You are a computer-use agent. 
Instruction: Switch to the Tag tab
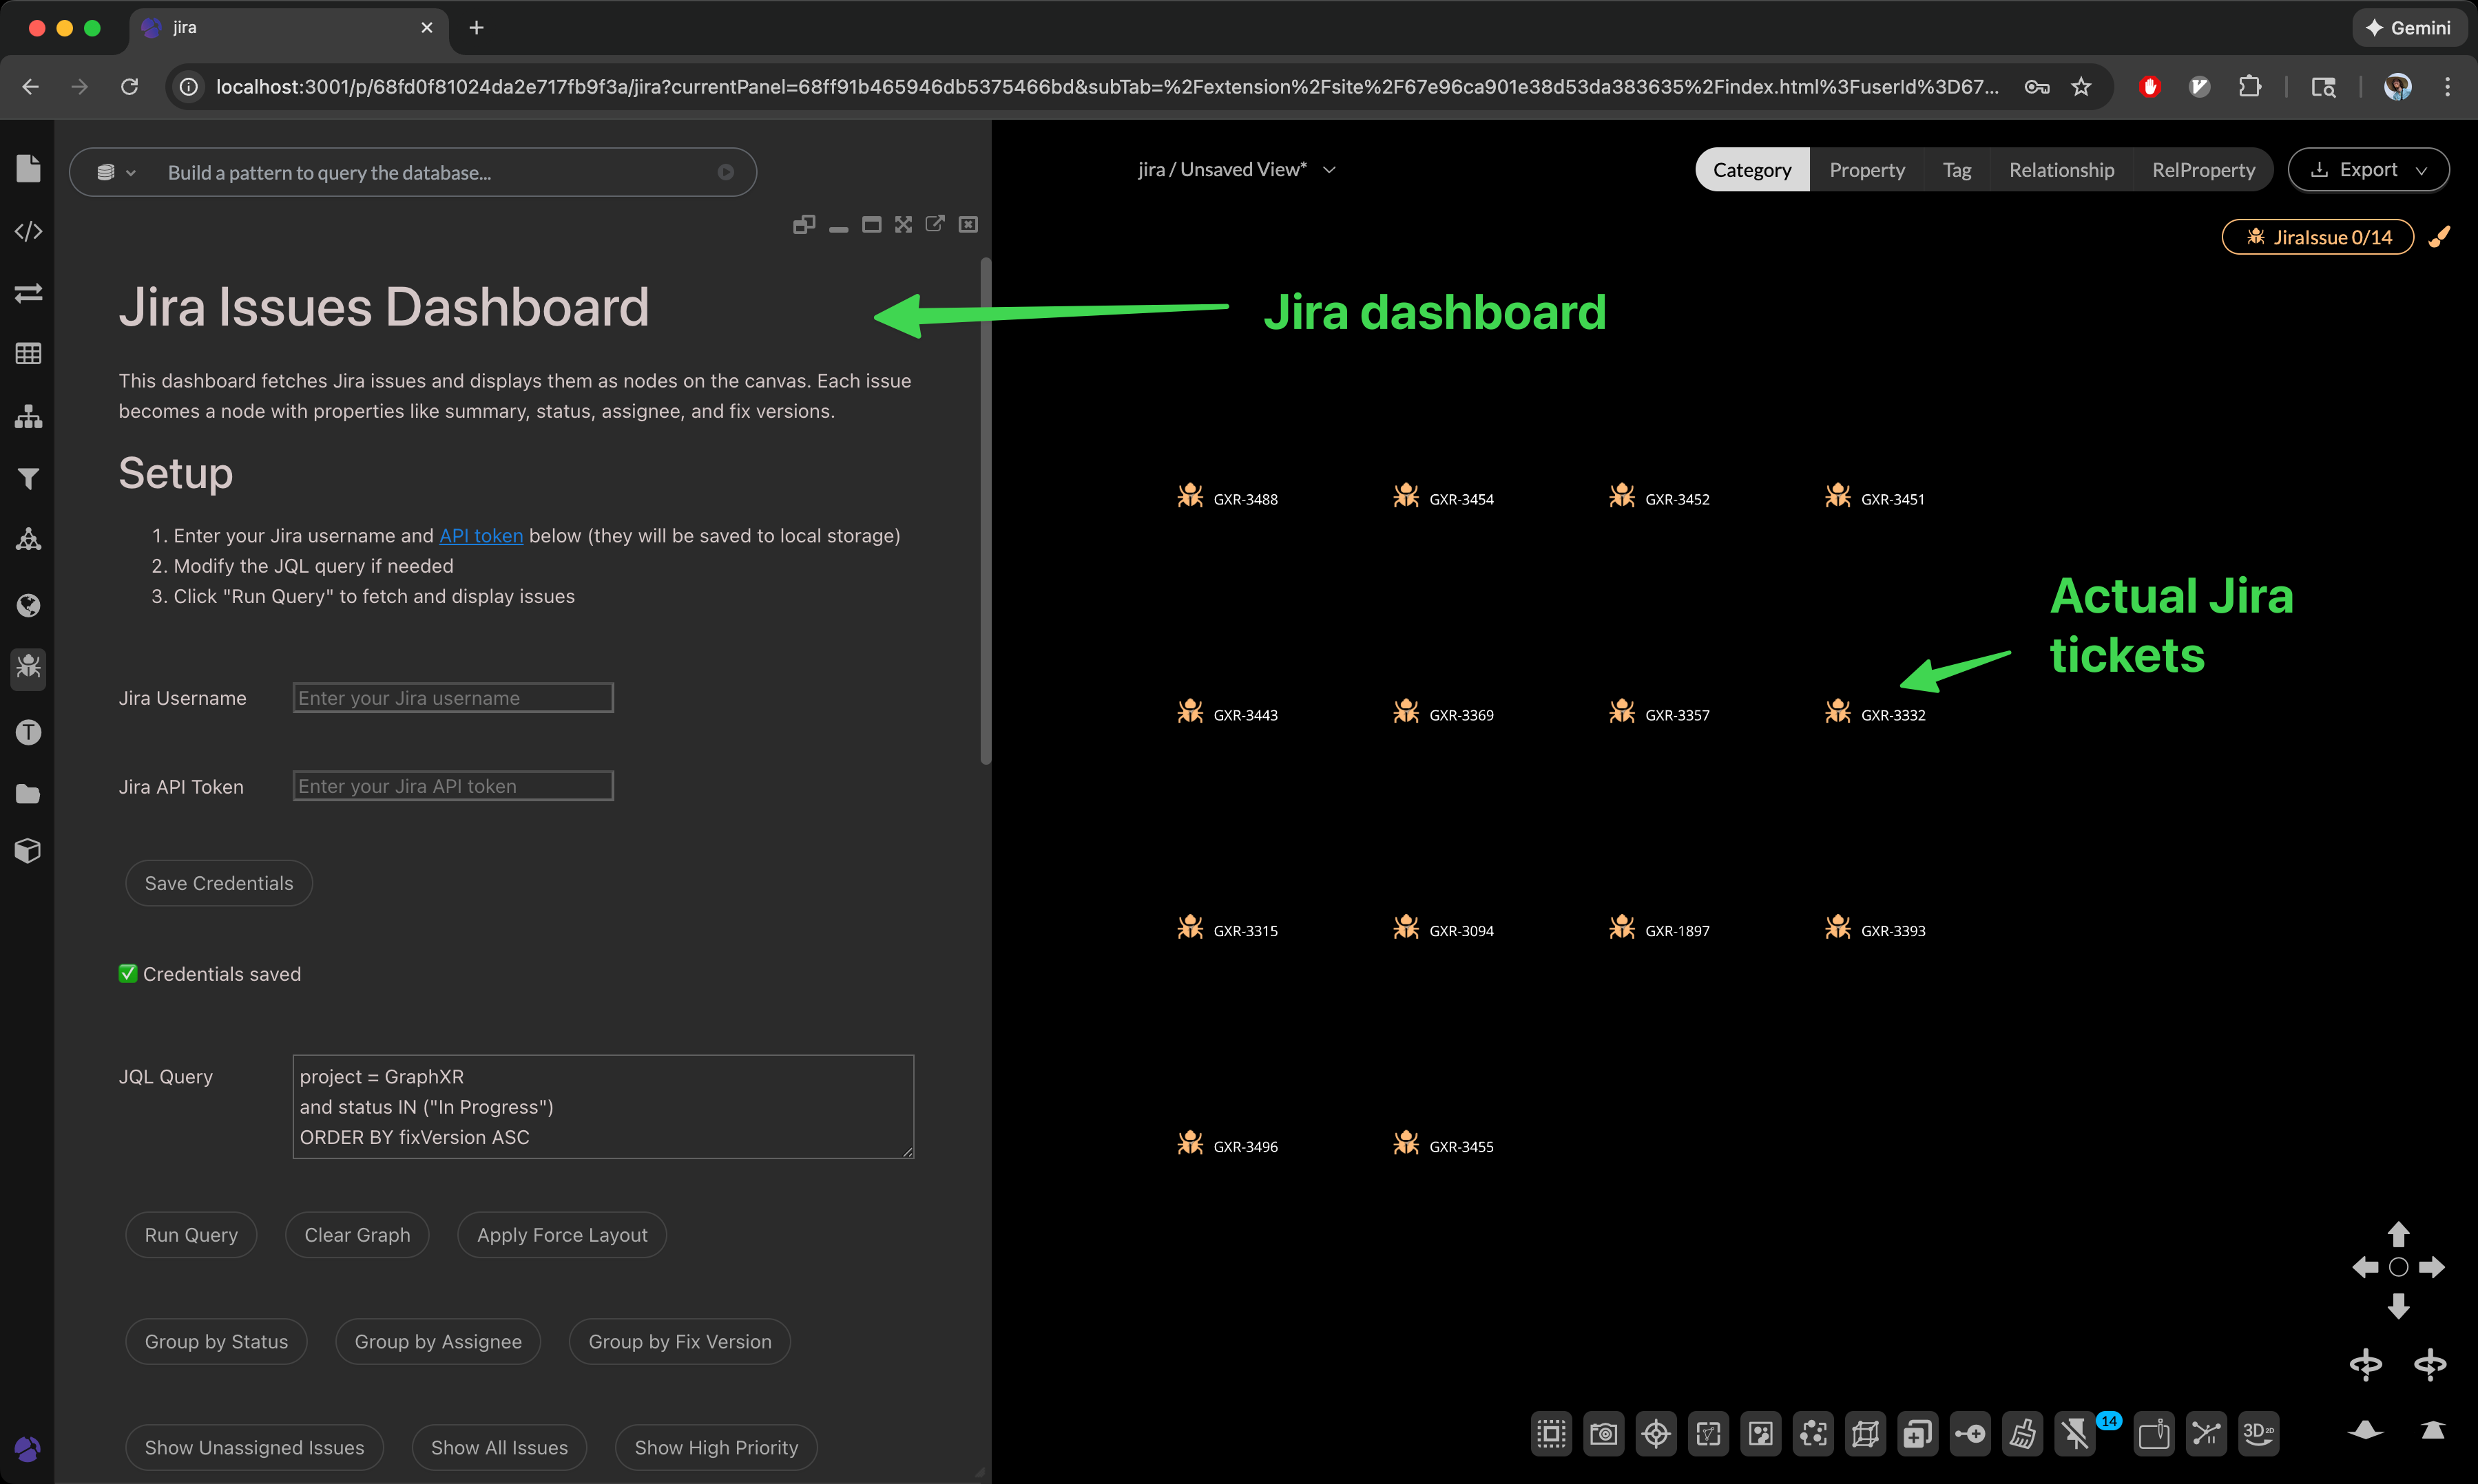pos(1957,170)
